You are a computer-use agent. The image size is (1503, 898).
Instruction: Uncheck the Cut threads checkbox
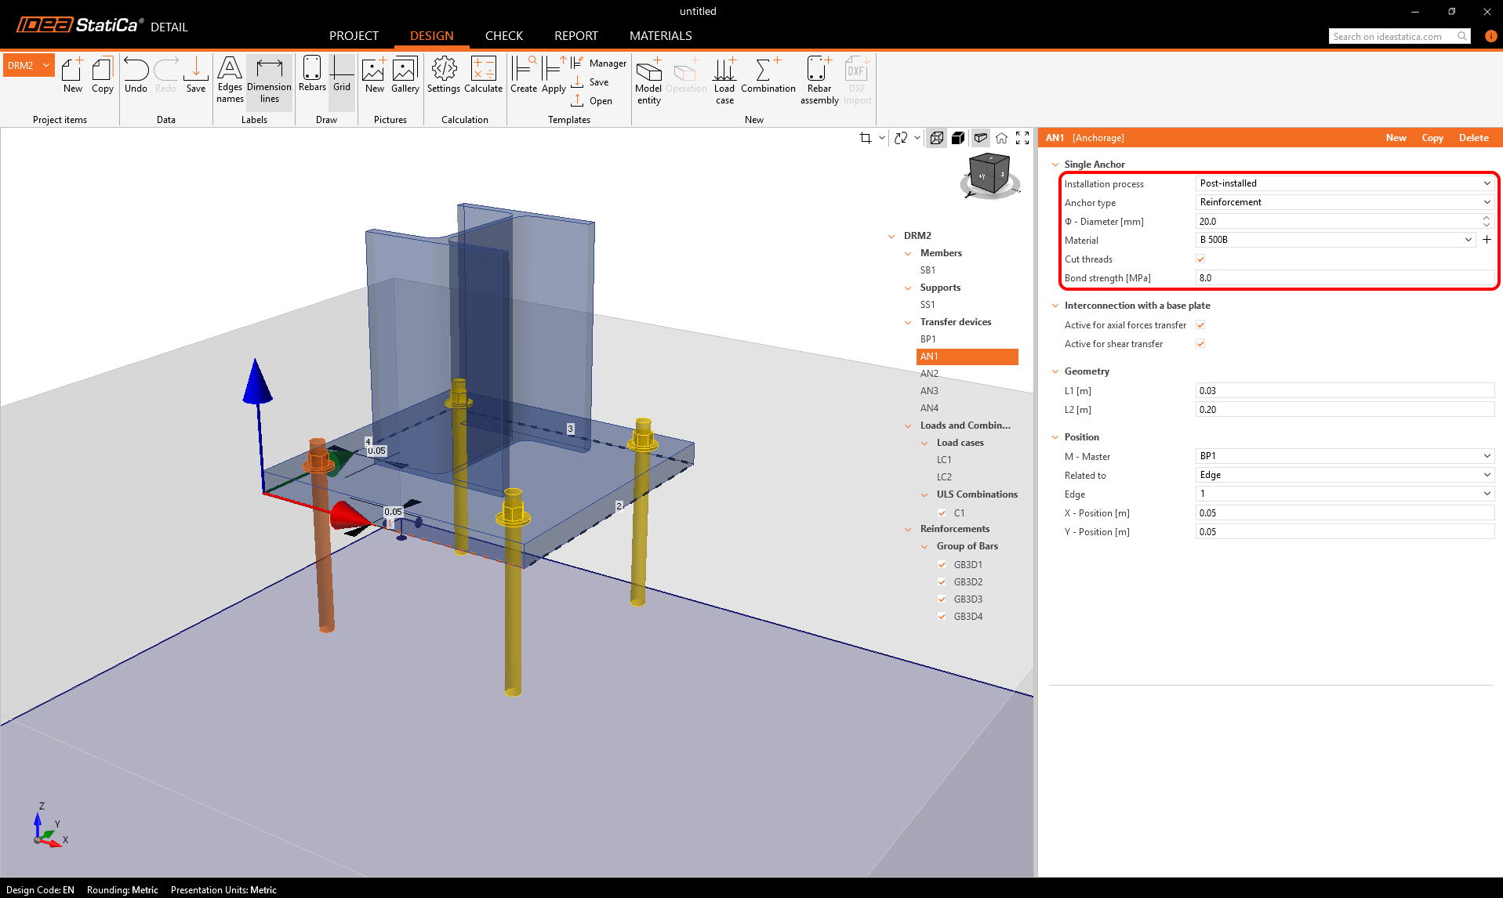(1200, 259)
